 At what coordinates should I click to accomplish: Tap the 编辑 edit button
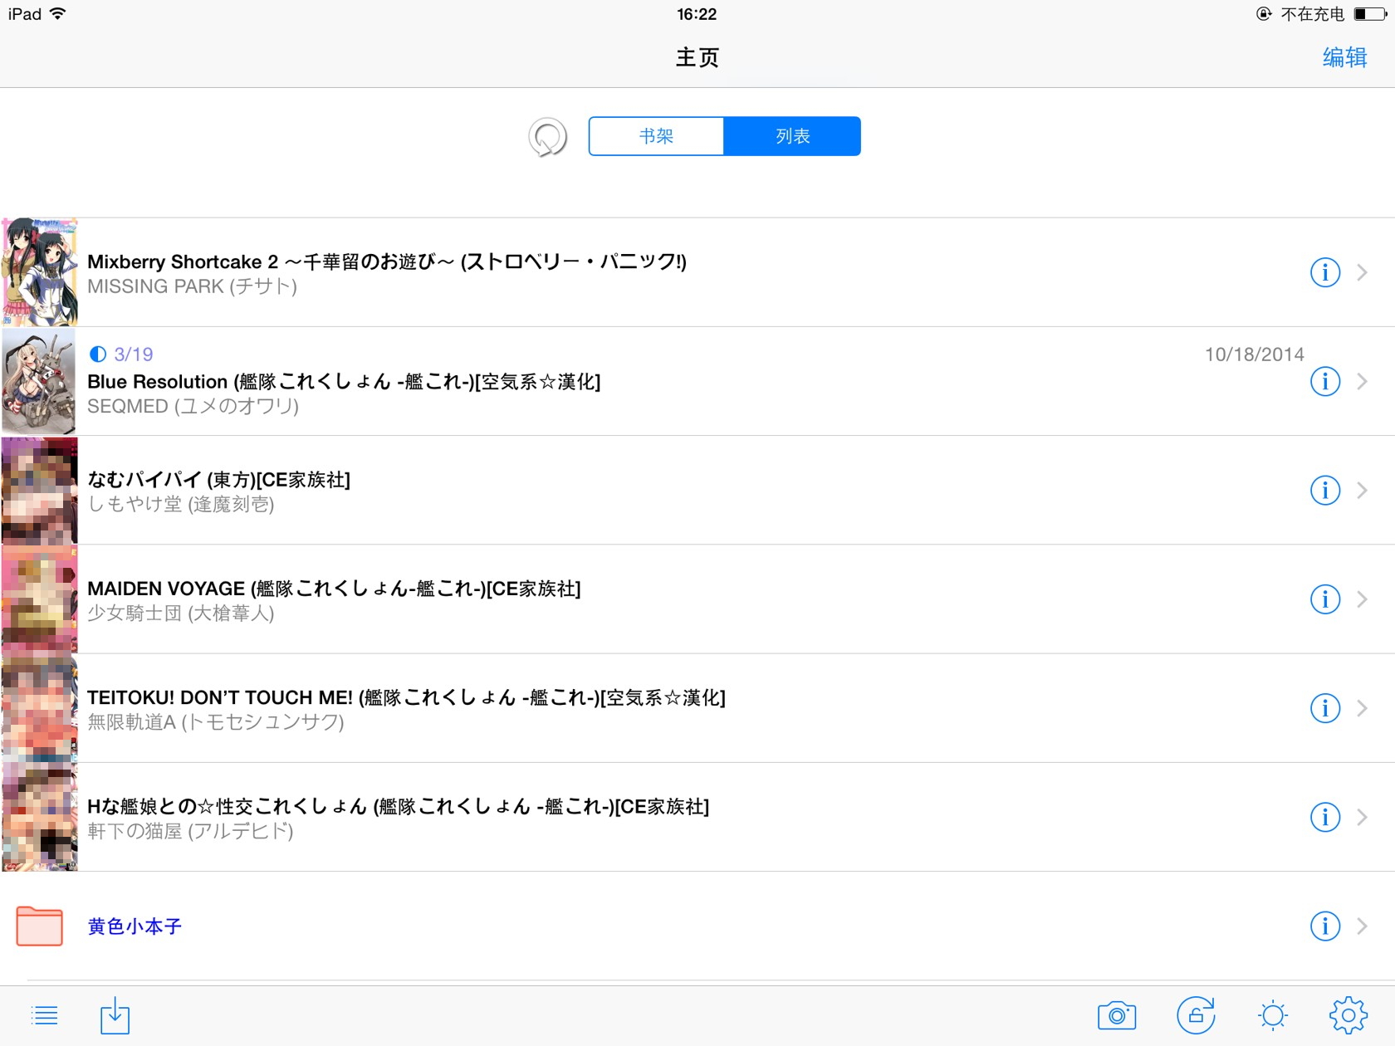pos(1344,57)
